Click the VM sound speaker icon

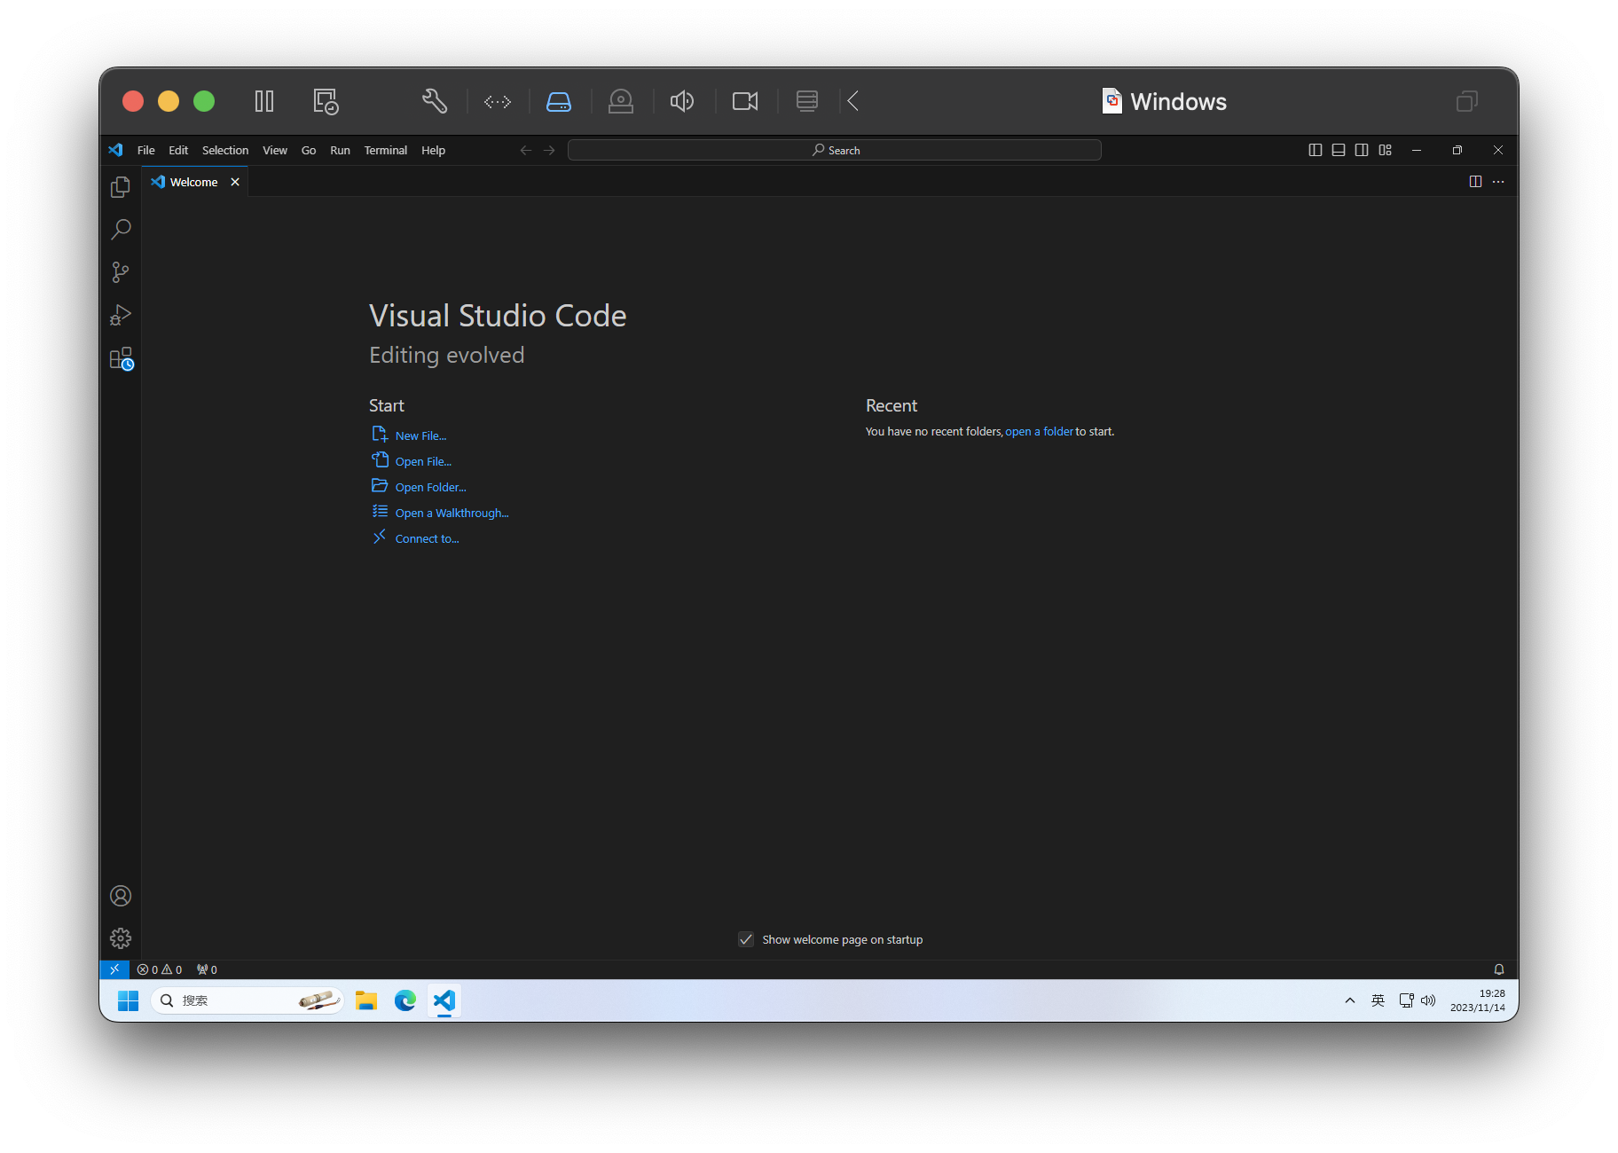682,101
